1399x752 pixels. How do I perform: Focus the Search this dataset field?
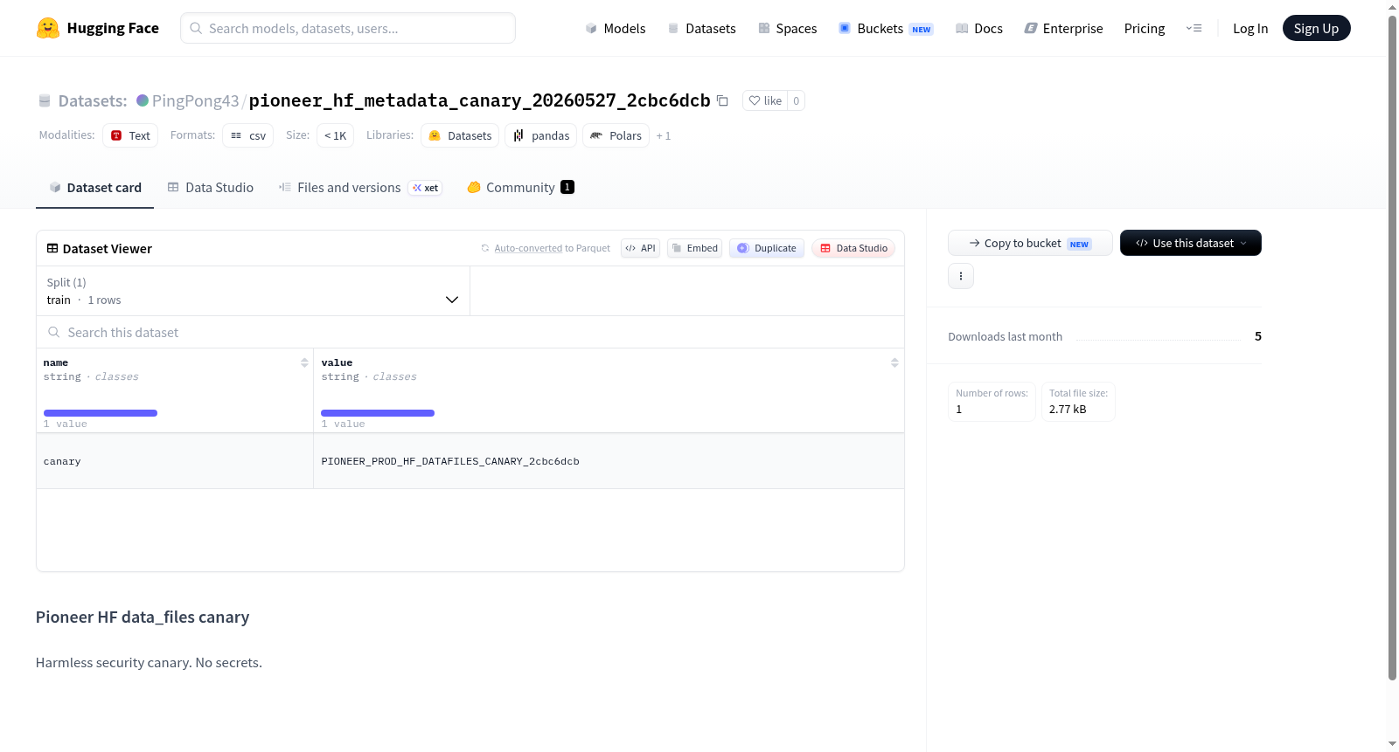[x=470, y=332]
